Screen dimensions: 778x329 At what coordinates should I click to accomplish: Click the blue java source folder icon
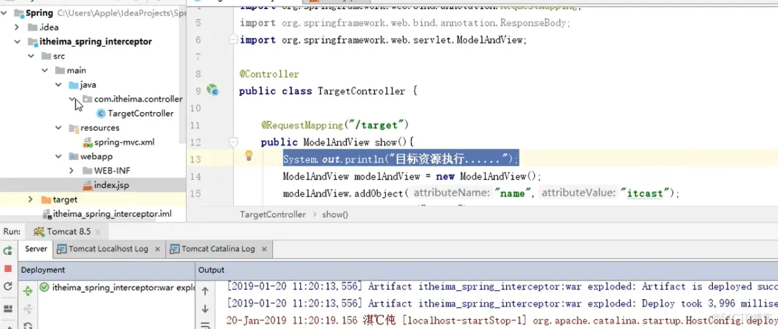pyautogui.click(x=73, y=85)
